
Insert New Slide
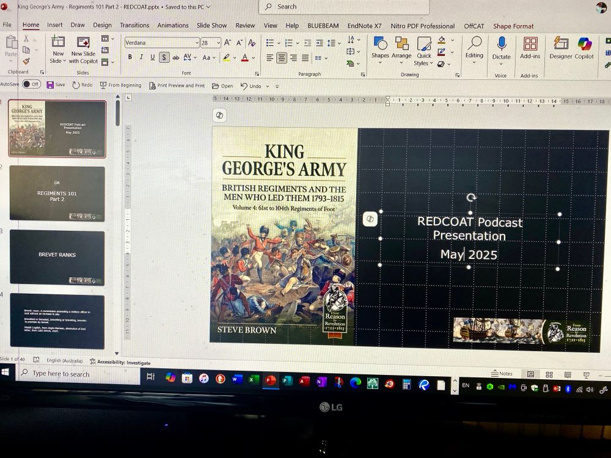(57, 50)
